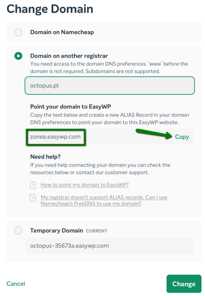Confirm with the green Change button
The image size is (205, 296).
(x=184, y=284)
